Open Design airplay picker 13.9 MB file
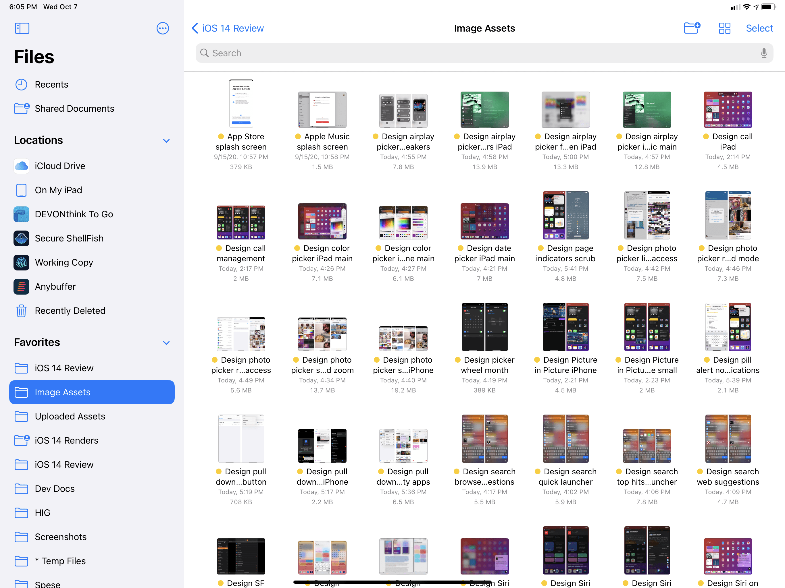785x588 pixels. point(484,110)
